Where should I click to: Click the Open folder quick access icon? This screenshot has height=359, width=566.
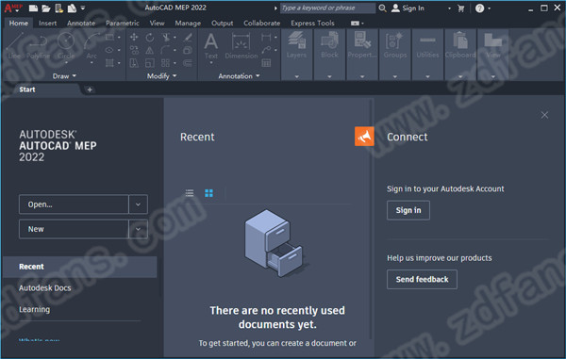46,8
